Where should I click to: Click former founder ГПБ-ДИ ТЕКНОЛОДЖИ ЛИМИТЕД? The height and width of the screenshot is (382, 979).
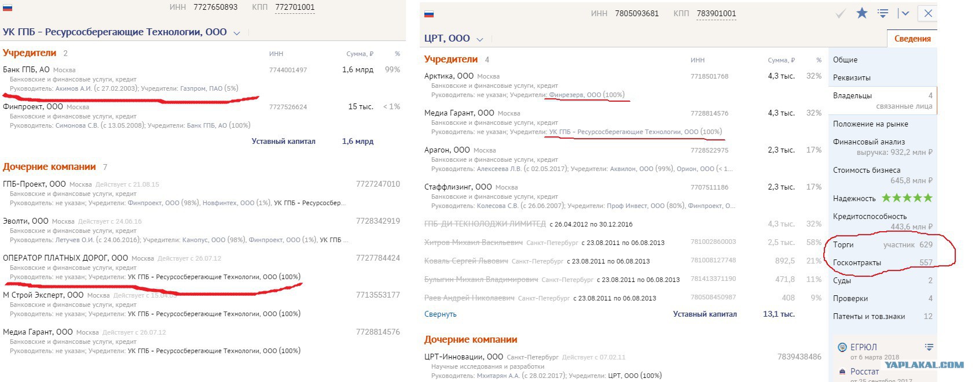485,224
